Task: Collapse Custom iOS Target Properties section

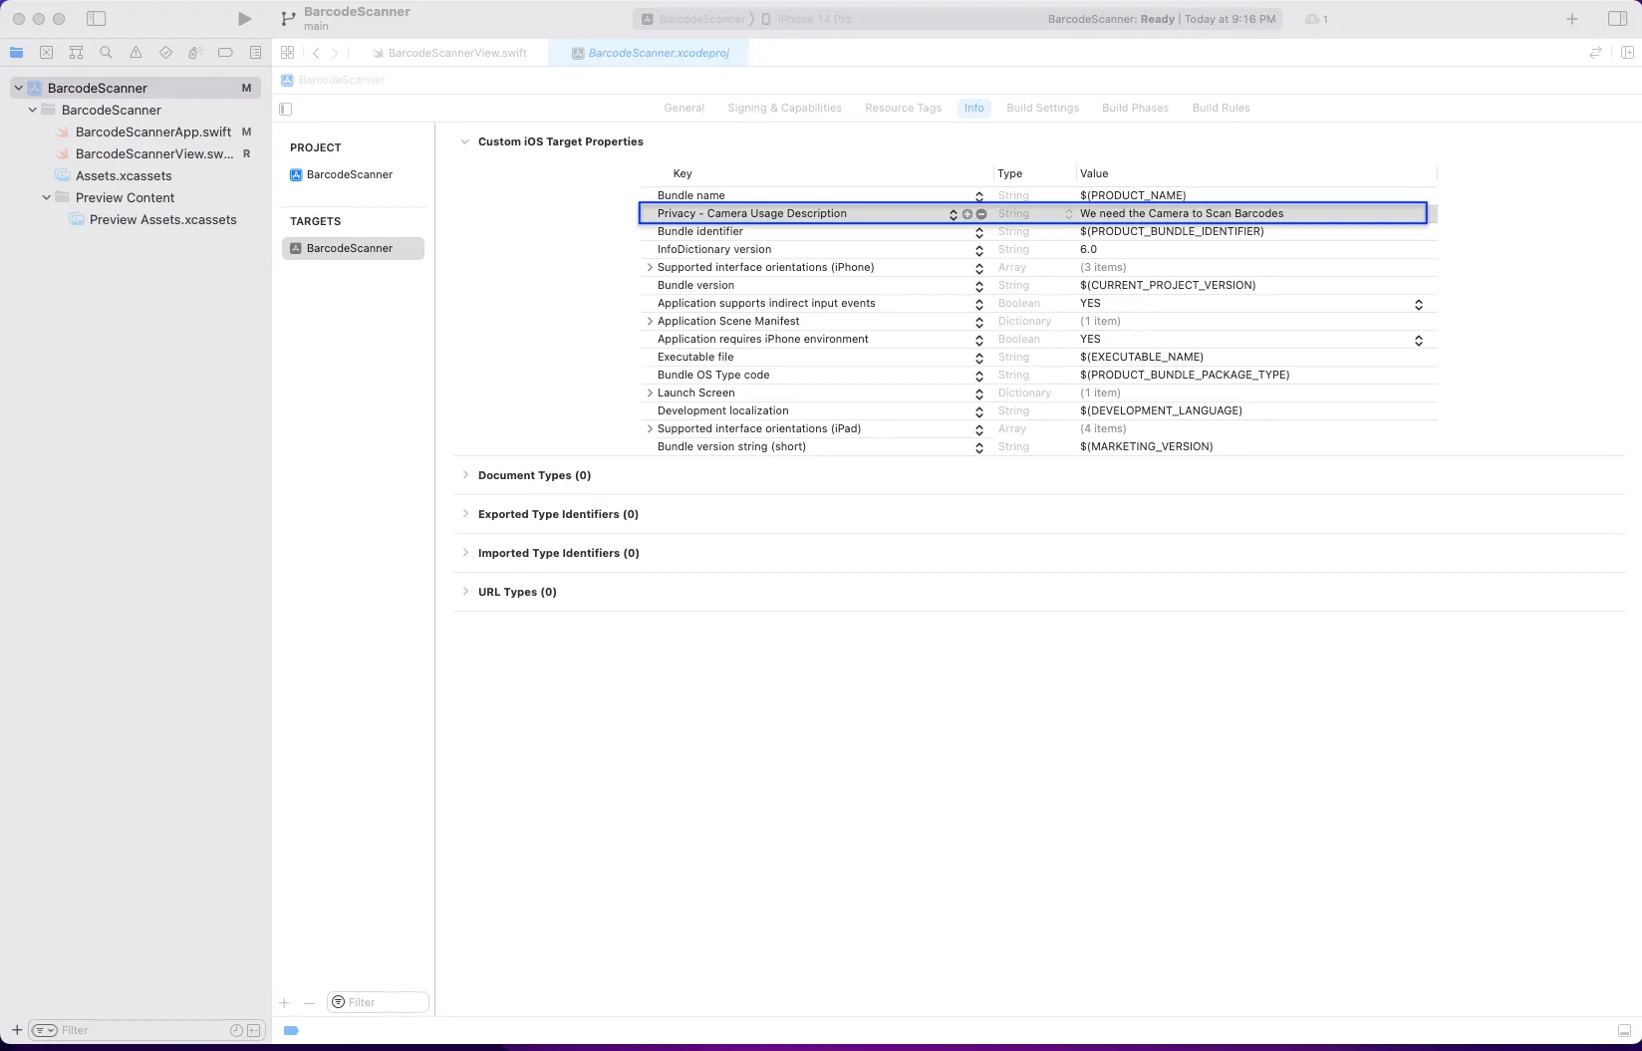Action: (464, 141)
